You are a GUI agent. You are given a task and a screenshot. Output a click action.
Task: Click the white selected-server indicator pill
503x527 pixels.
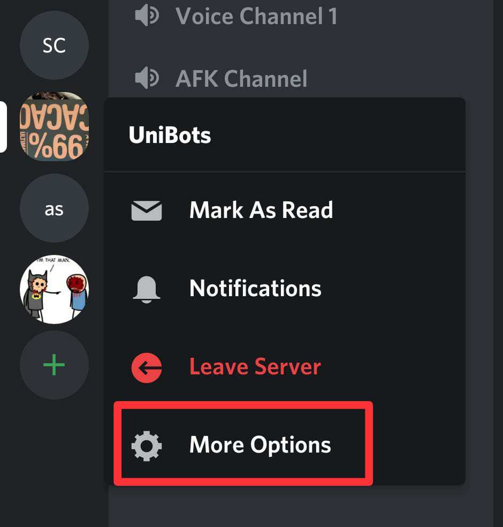(x=3, y=127)
